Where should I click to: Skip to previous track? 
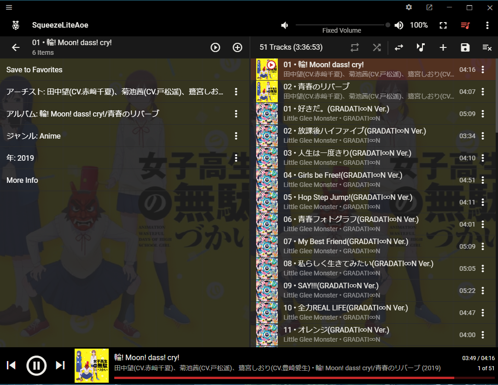tap(11, 365)
